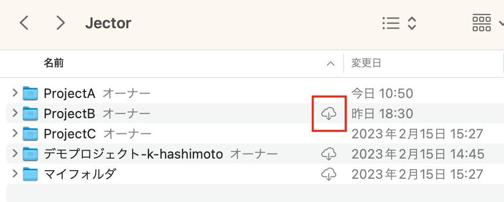Click the ProjectB cloud download icon
This screenshot has height=202, width=504.
coord(328,114)
